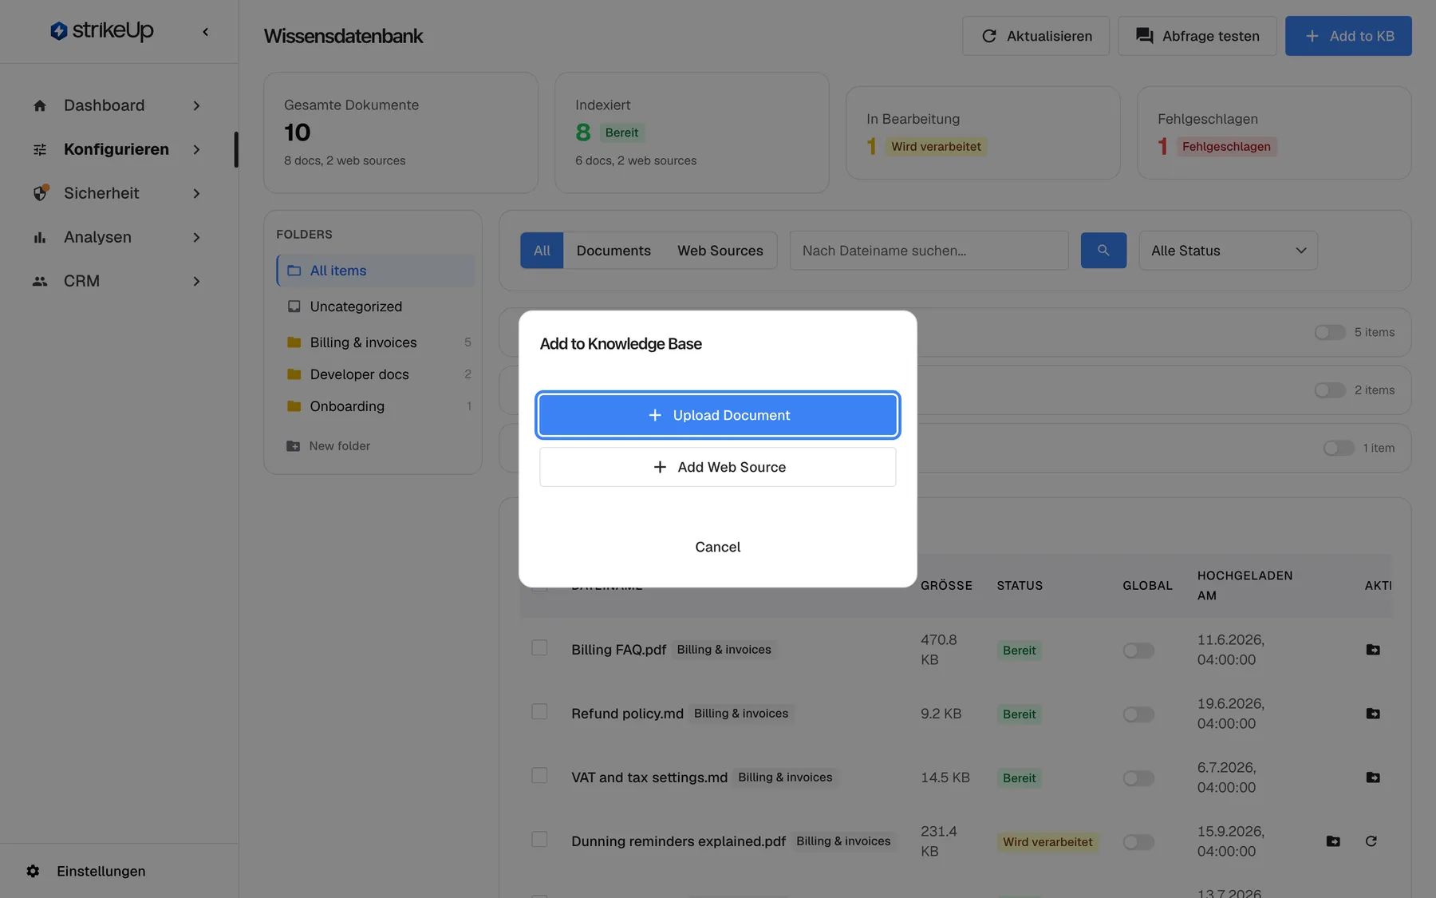Move Refund policy.md to folder icon
This screenshot has height=898, width=1436.
coord(1373,714)
